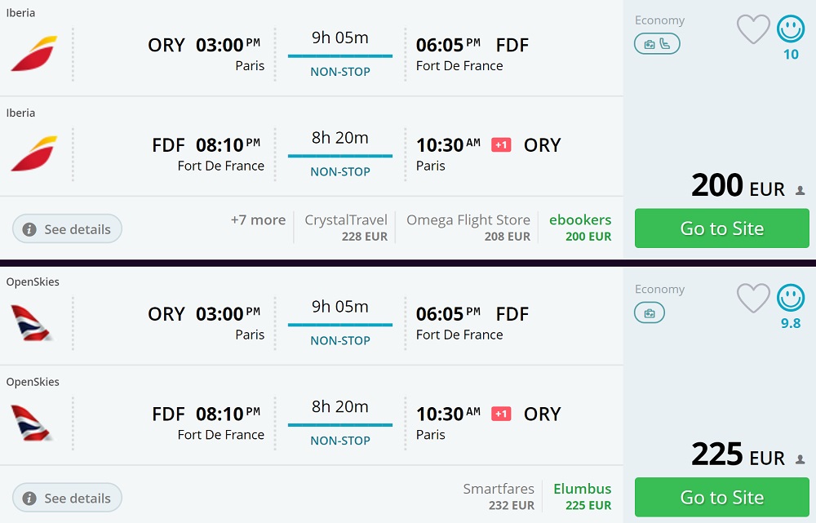Choose the CrystalTravel 228 EUR offer

pos(346,228)
